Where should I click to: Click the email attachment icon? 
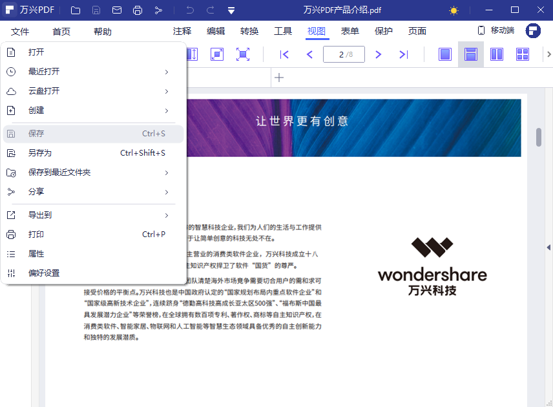118,10
